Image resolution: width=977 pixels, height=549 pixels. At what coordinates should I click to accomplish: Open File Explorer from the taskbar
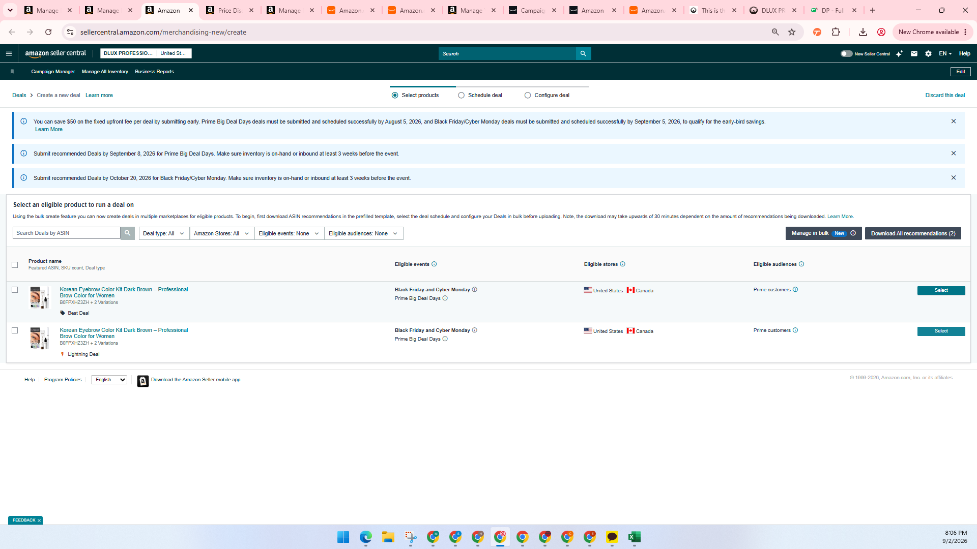388,537
